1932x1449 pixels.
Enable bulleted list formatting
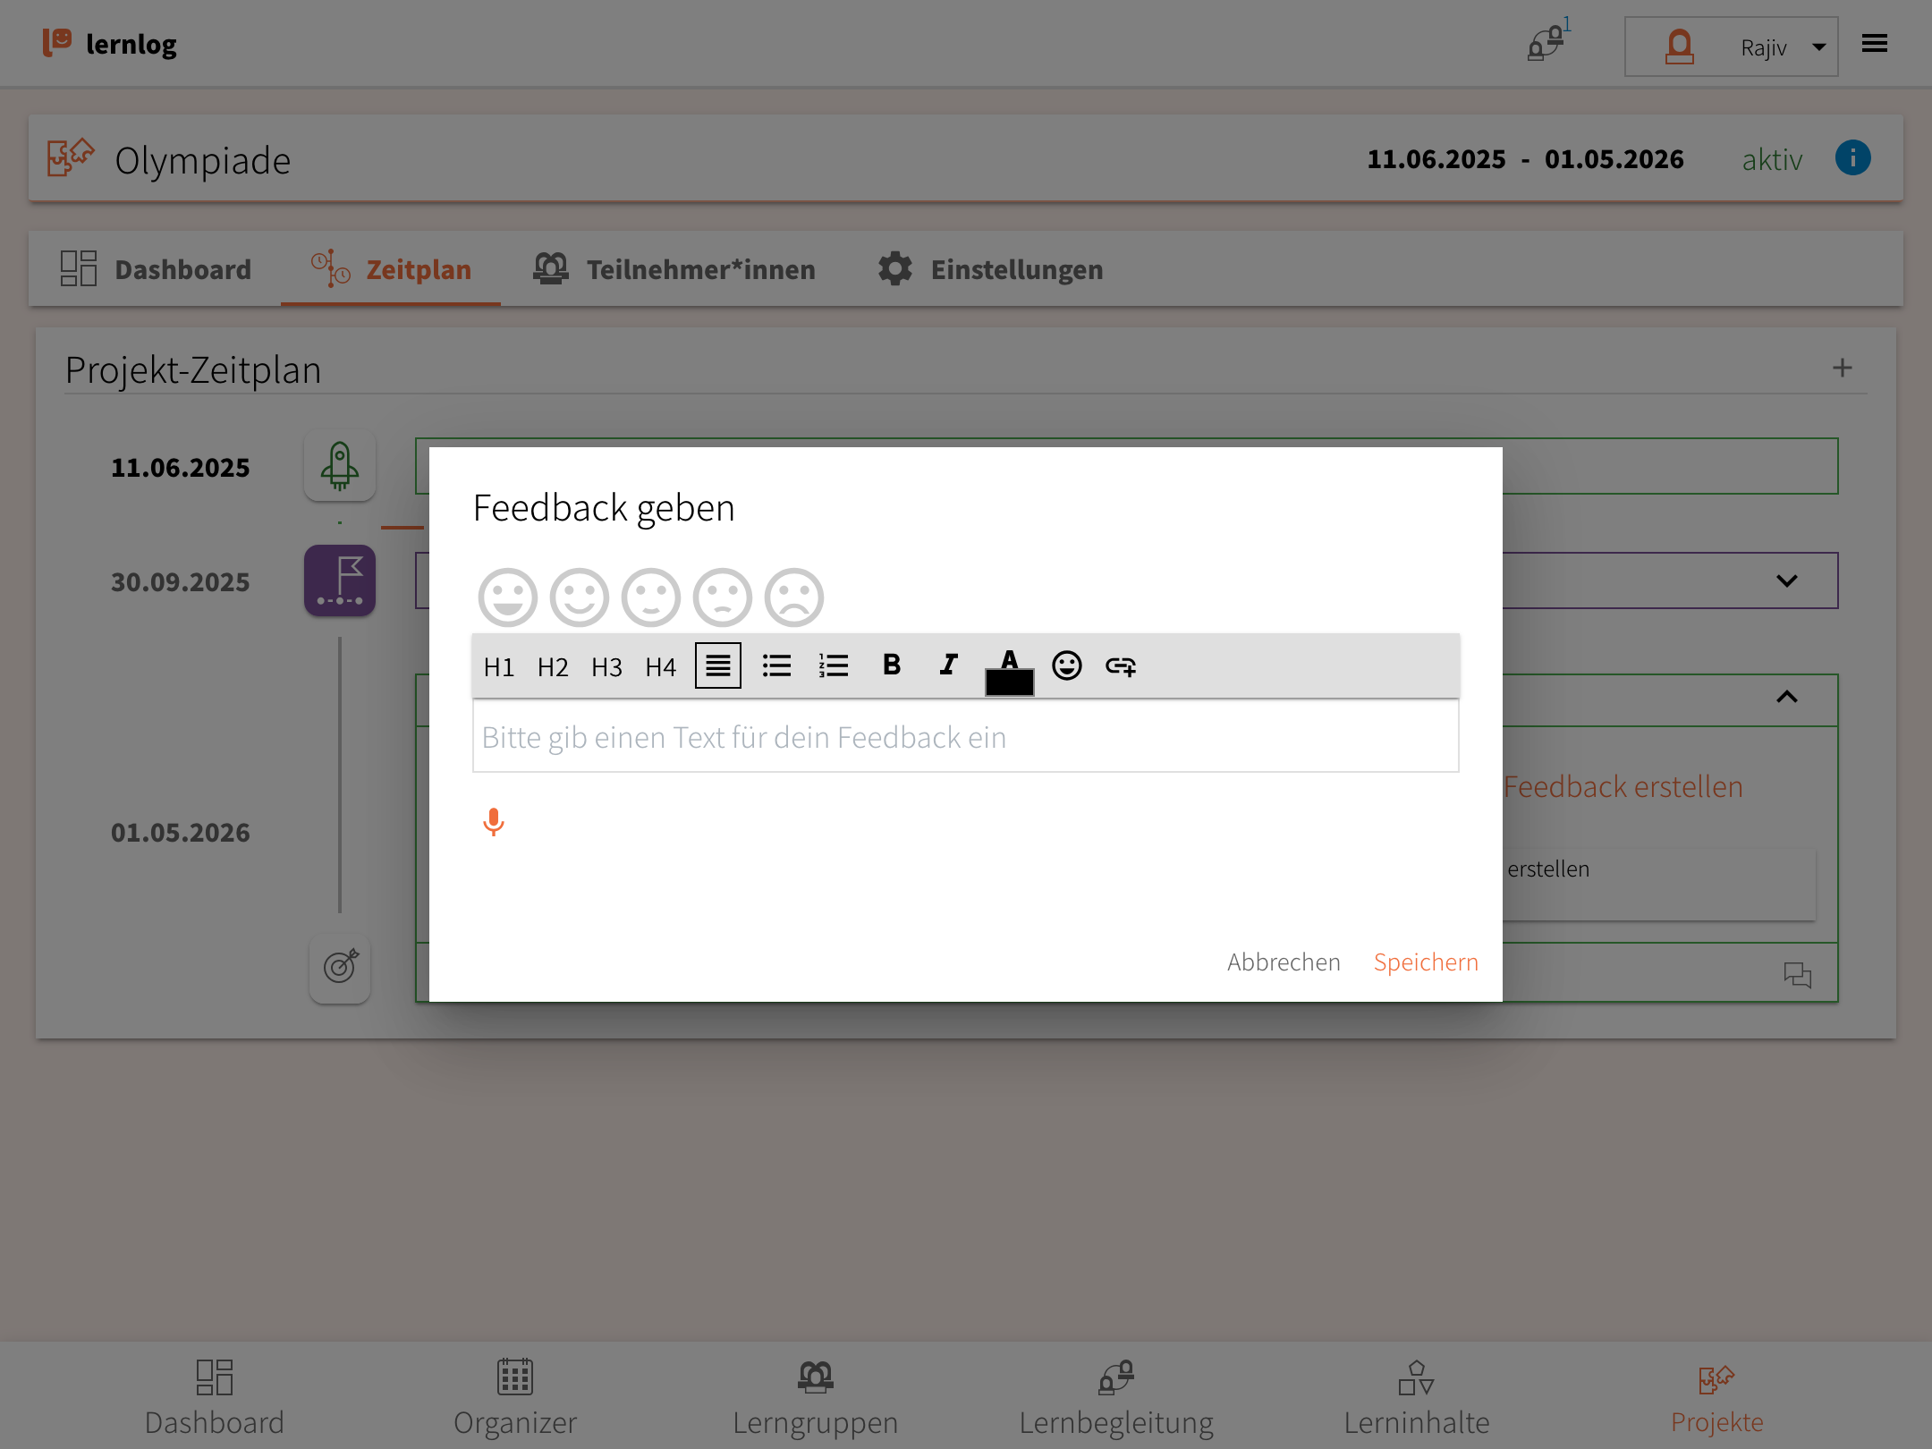point(776,665)
